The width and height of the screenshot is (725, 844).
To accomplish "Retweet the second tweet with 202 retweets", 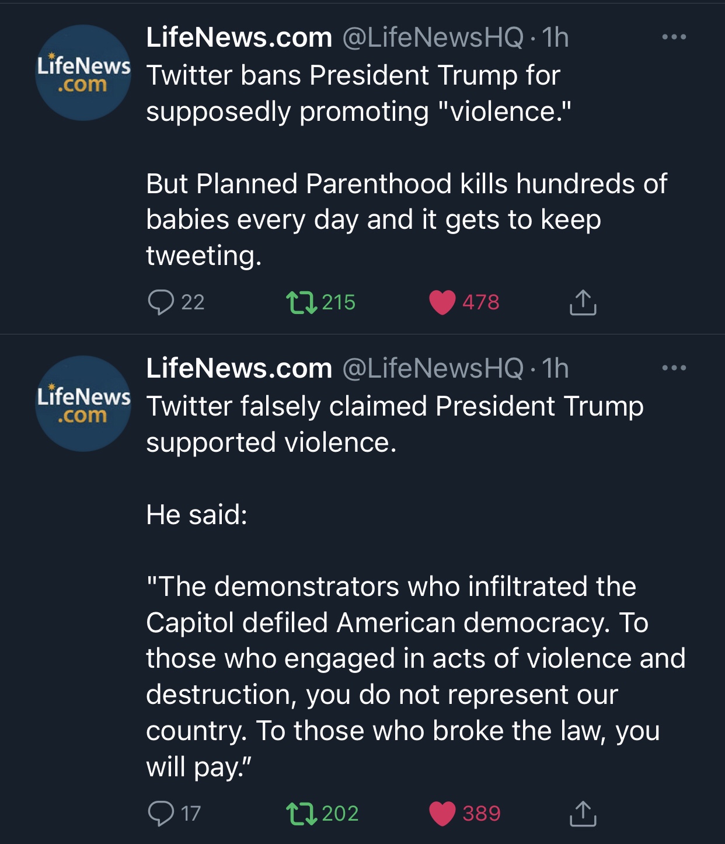I will (301, 814).
